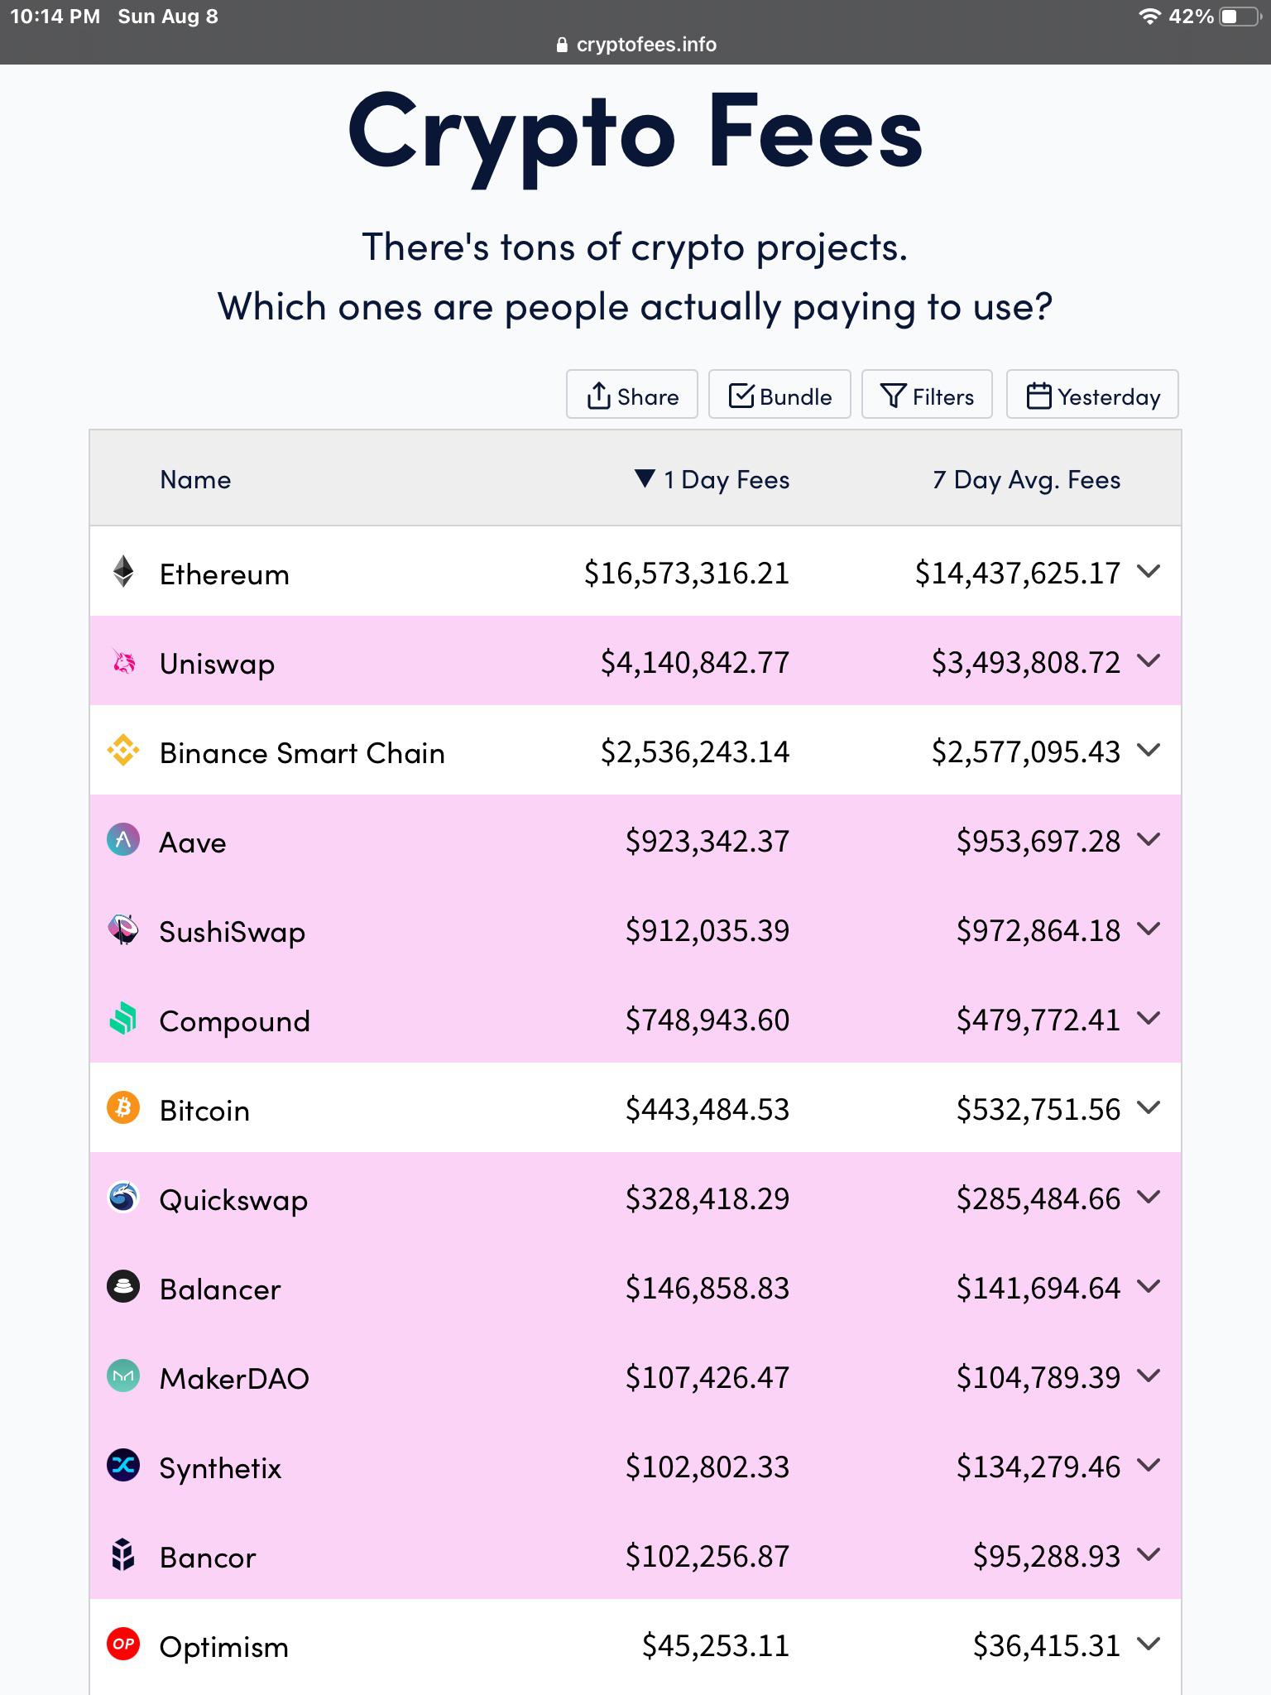1271x1695 pixels.
Task: Select the SushiSwap sushi icon
Action: tap(122, 930)
